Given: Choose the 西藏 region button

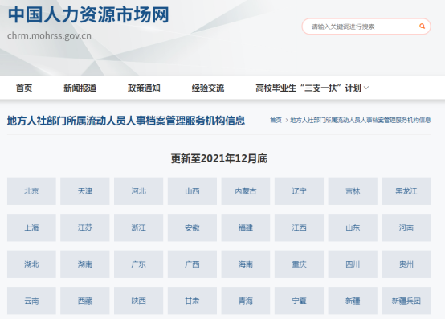Looking at the screenshot, I should point(85,301).
